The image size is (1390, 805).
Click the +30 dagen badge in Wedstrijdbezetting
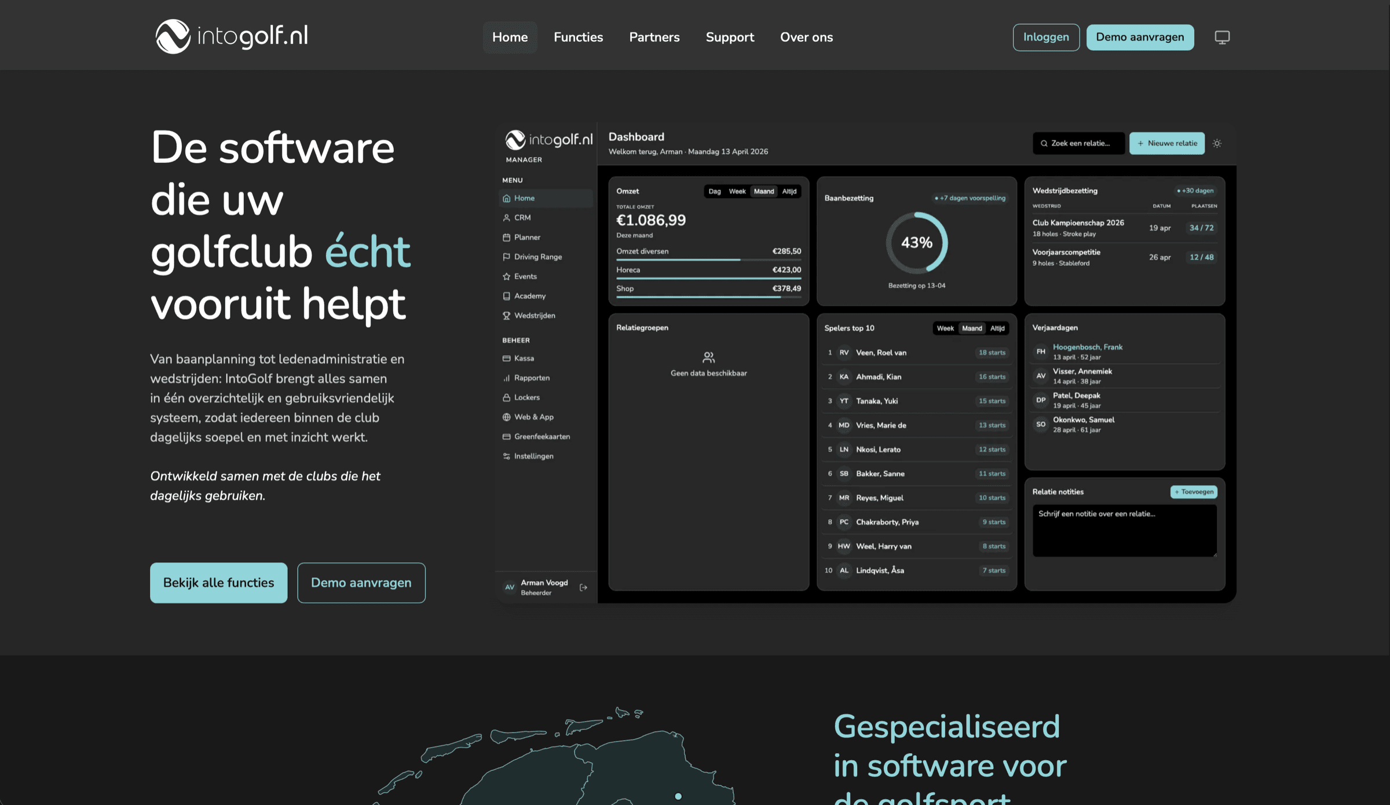click(1195, 191)
